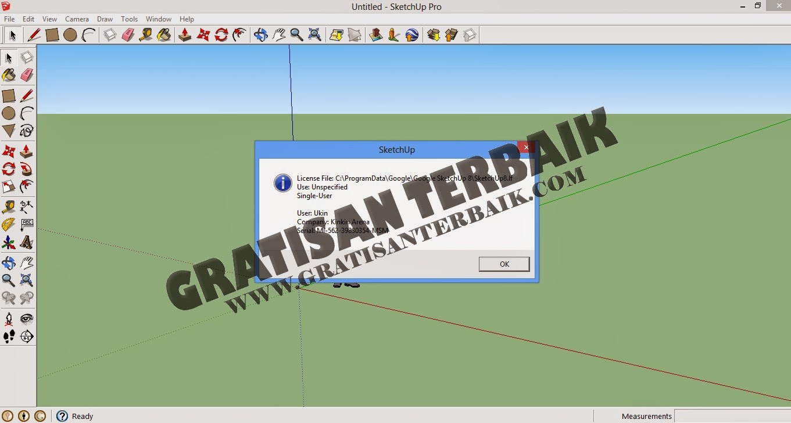Screen dimensions: 791x423
Task: Click the geolocation icon in status bar
Action: [8, 416]
